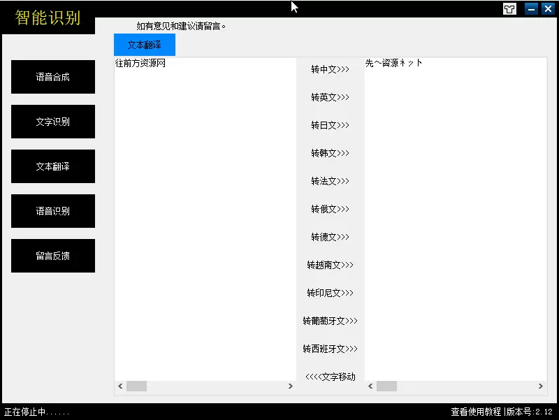
Task: Click the 如有意见和建议请留言 notice text
Action: pyautogui.click(x=181, y=26)
